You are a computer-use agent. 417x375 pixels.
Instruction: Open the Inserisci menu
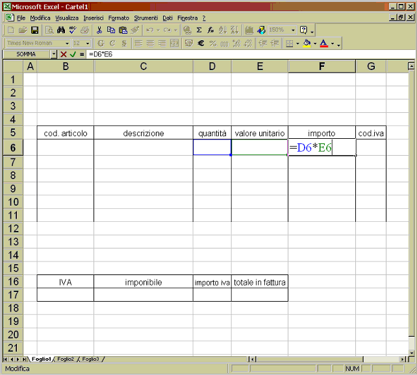[x=94, y=18]
